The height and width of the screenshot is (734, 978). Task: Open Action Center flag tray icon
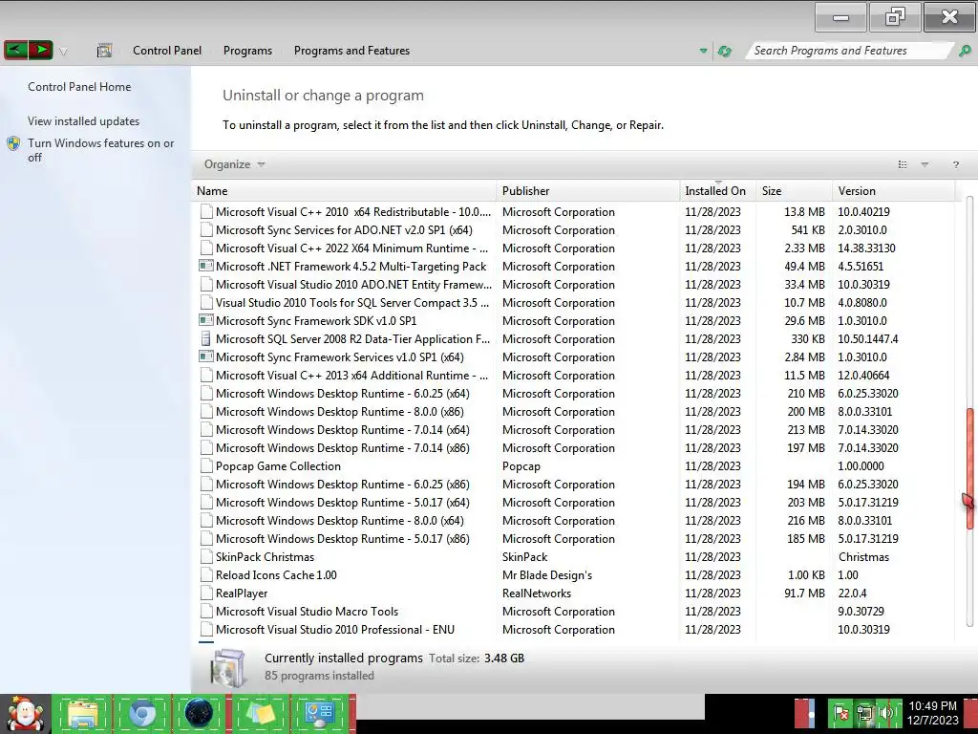tap(840, 713)
